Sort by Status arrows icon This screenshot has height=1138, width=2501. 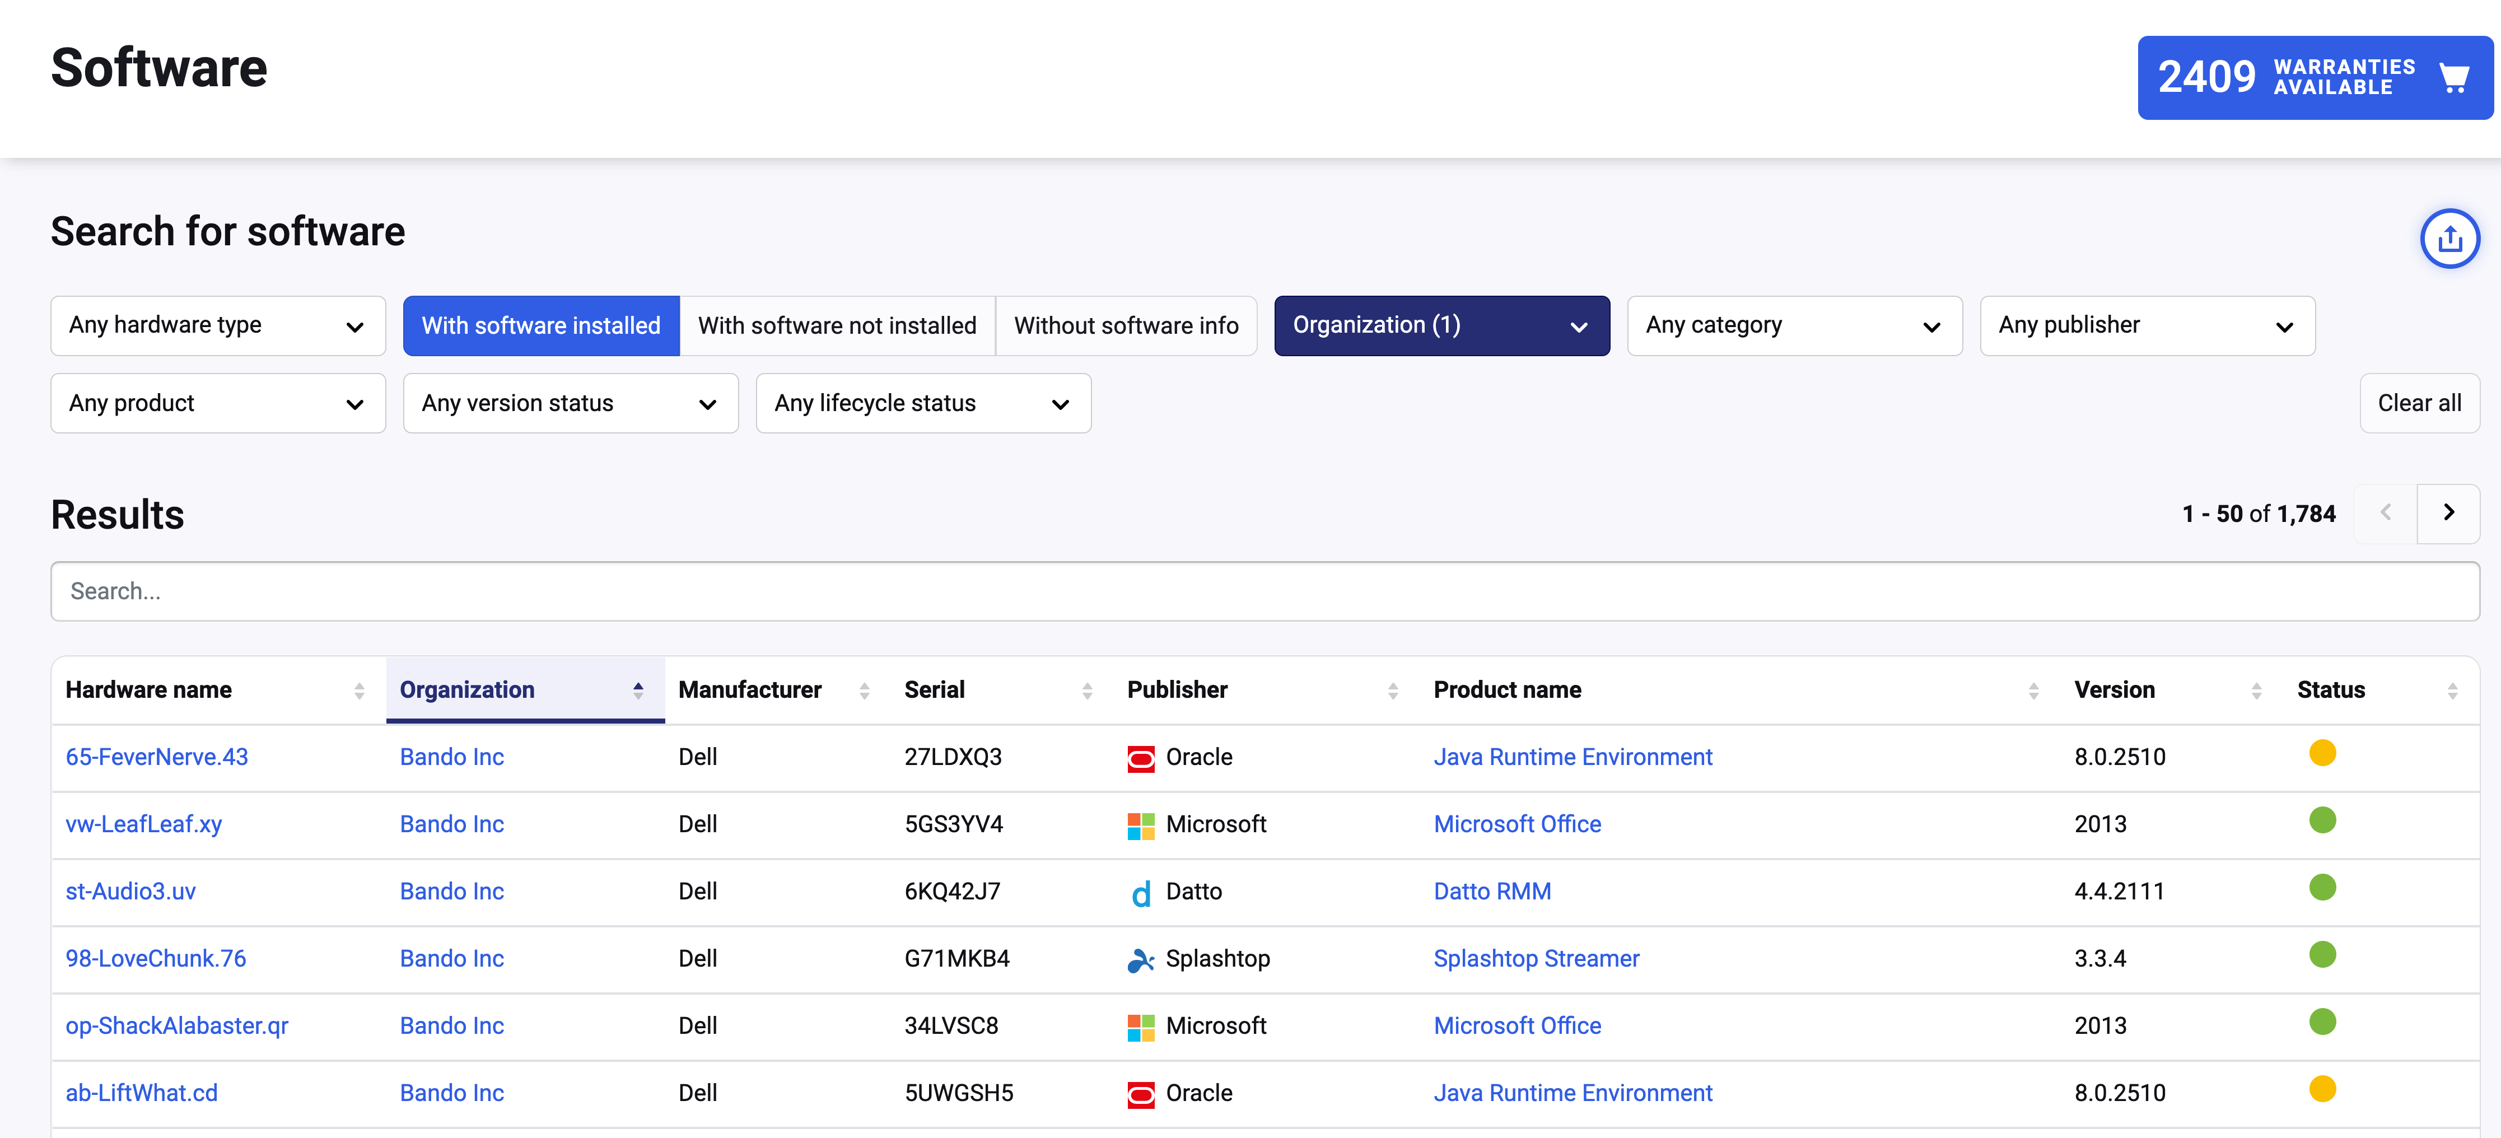pyautogui.click(x=2452, y=691)
